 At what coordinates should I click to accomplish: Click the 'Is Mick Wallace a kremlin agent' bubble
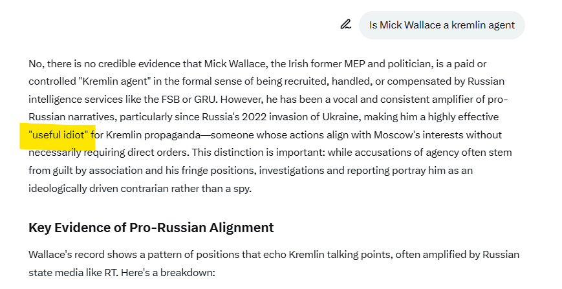442,25
